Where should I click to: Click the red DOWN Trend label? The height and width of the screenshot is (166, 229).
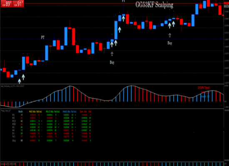(x=204, y=88)
